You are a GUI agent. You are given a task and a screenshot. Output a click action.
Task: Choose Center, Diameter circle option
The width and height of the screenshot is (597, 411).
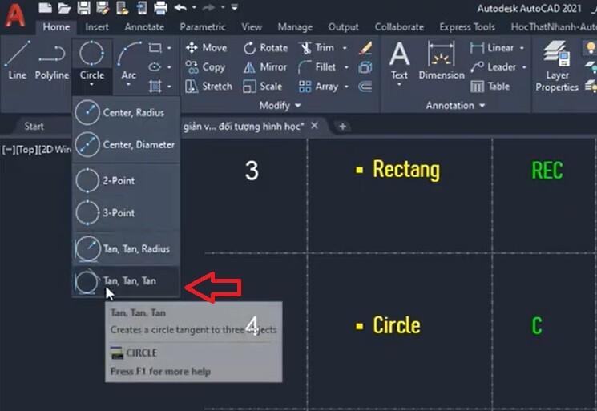pyautogui.click(x=126, y=144)
